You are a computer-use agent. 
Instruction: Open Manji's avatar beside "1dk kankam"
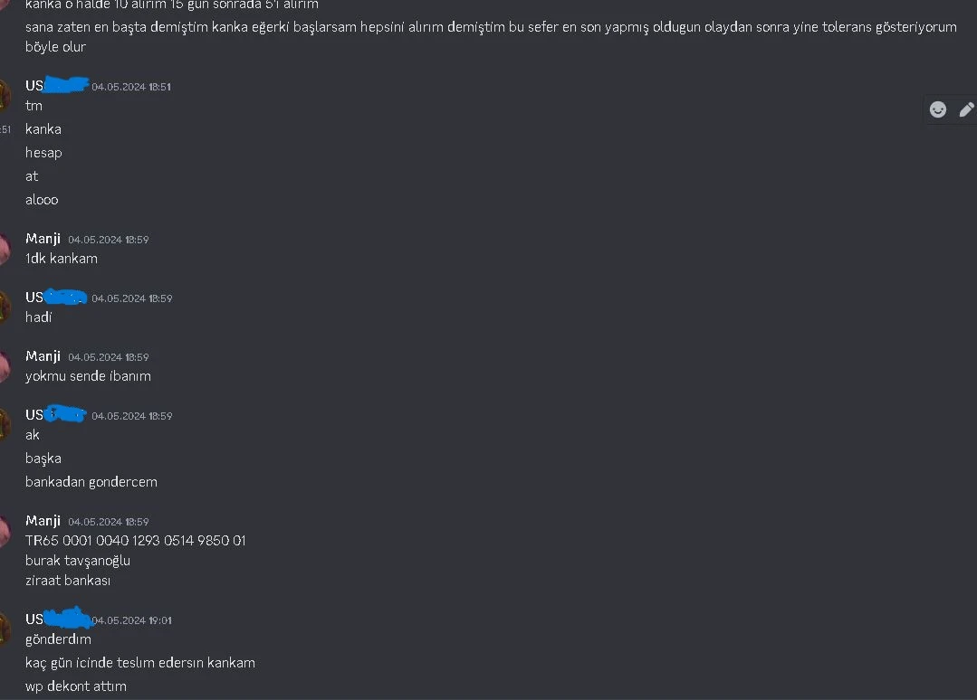coord(5,249)
